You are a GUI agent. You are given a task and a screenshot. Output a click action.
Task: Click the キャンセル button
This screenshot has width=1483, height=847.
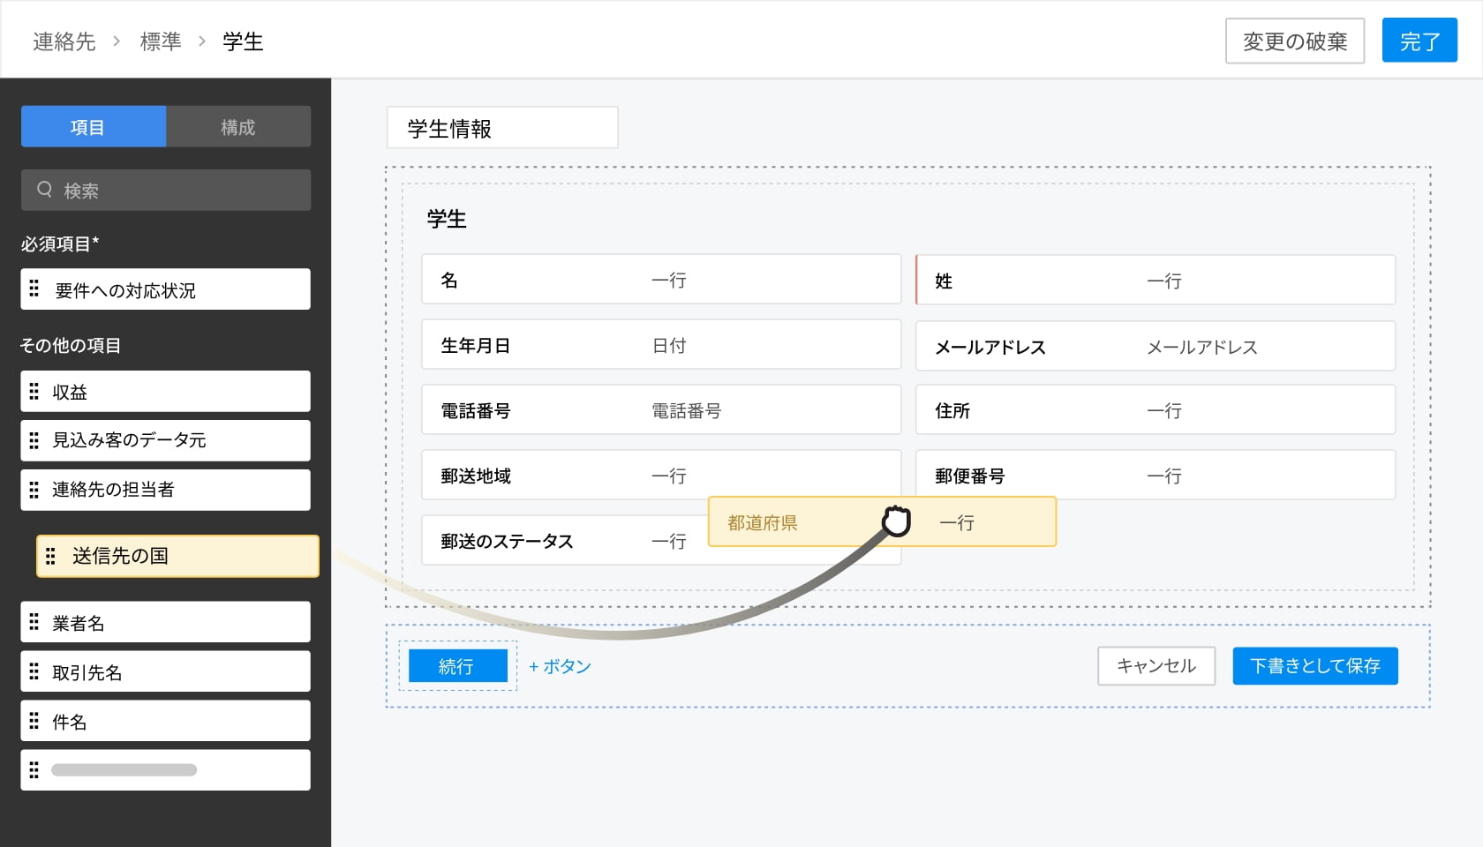pos(1156,666)
